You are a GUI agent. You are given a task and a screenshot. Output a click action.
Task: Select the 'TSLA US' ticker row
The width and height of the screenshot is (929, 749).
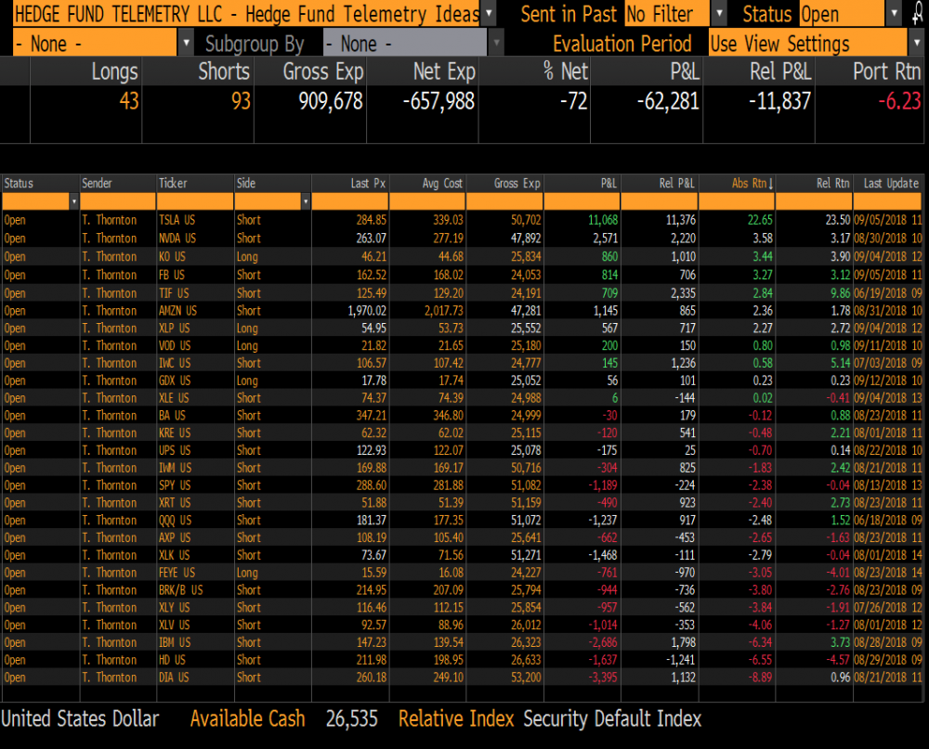[462, 220]
